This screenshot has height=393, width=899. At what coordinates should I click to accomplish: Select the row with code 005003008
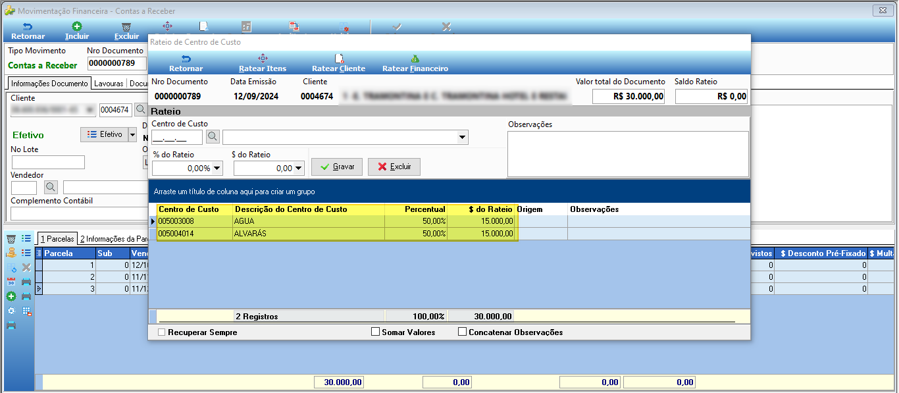click(x=450, y=221)
